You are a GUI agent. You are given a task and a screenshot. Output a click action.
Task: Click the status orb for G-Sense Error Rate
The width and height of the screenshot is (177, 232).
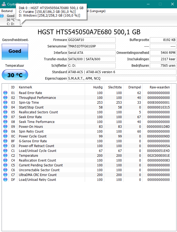[5, 141]
